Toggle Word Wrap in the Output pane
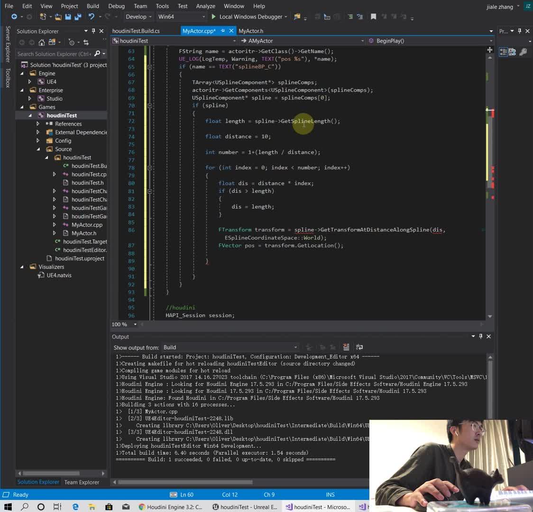This screenshot has width=533, height=512. point(359,347)
